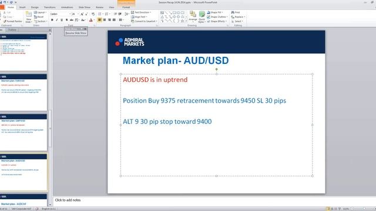Open the Transitions ribbon tab
The height and width of the screenshot is (211, 376).
49,8
